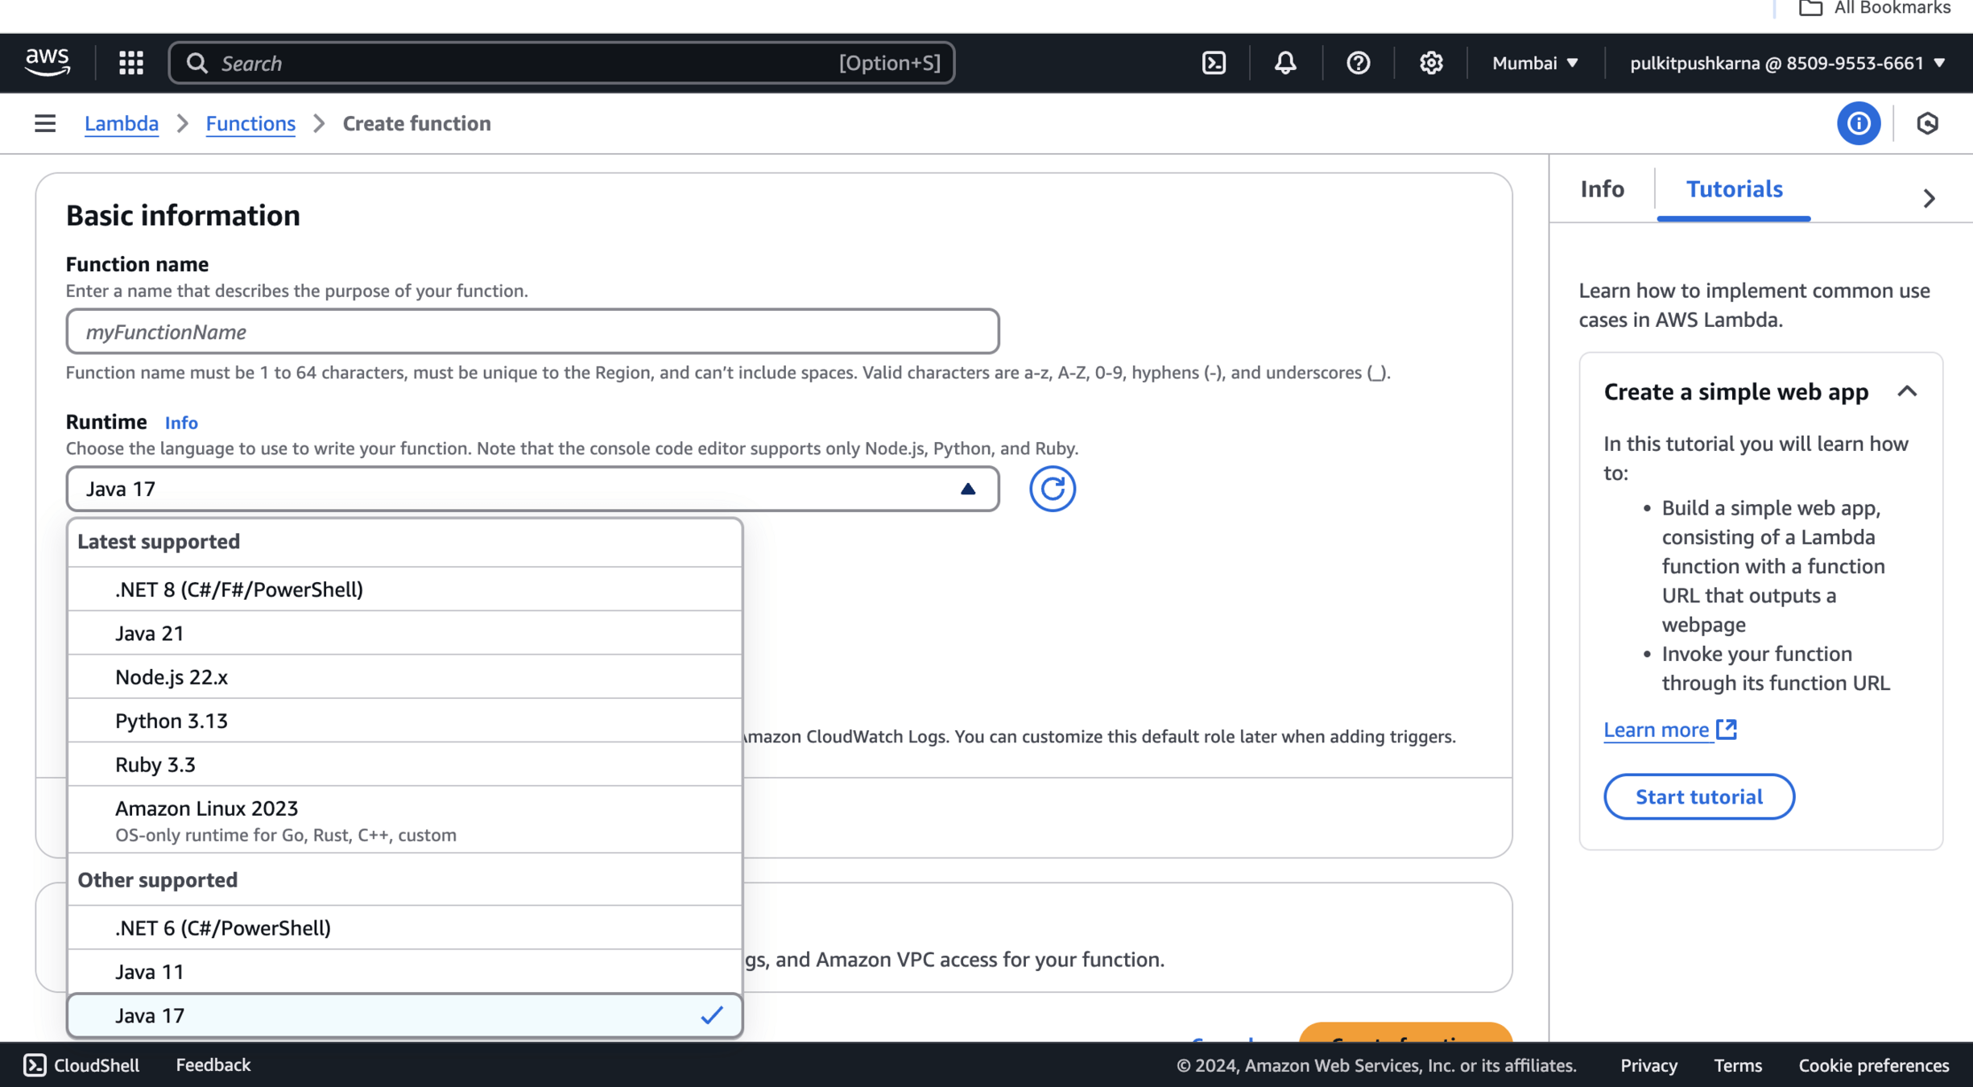The image size is (1973, 1087).
Task: Choose Python 3.13 runtime option
Action: click(172, 721)
